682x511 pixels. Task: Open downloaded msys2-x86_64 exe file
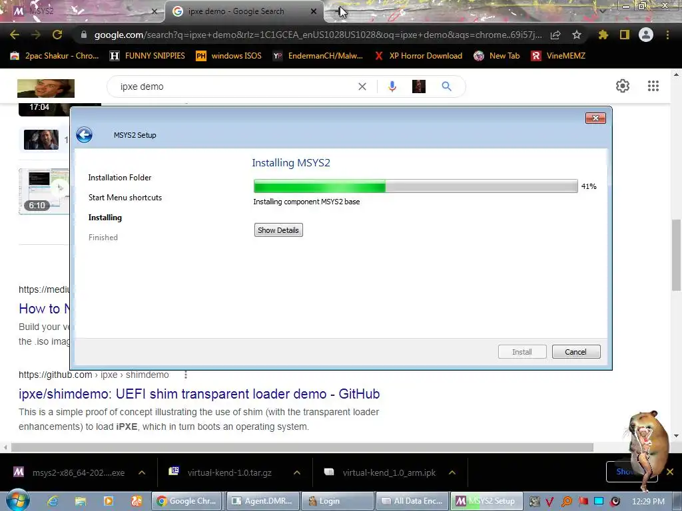(69, 472)
